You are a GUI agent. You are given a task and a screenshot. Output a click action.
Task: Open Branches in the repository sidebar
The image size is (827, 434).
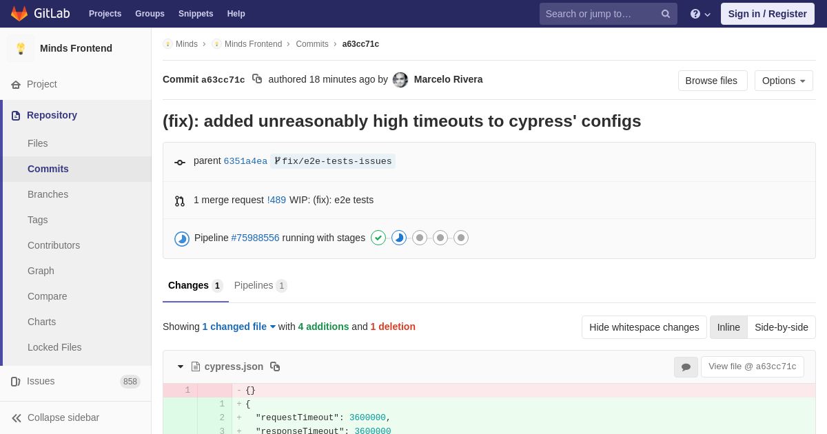point(76,194)
